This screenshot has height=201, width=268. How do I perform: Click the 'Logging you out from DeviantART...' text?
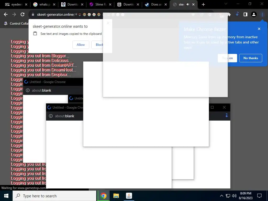point(44,65)
